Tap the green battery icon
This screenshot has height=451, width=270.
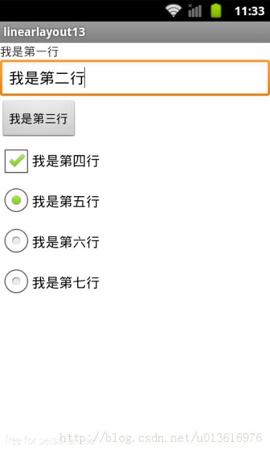tap(216, 11)
